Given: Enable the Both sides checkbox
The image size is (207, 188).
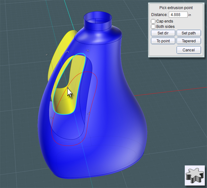Looking at the screenshot, I should click(x=153, y=27).
